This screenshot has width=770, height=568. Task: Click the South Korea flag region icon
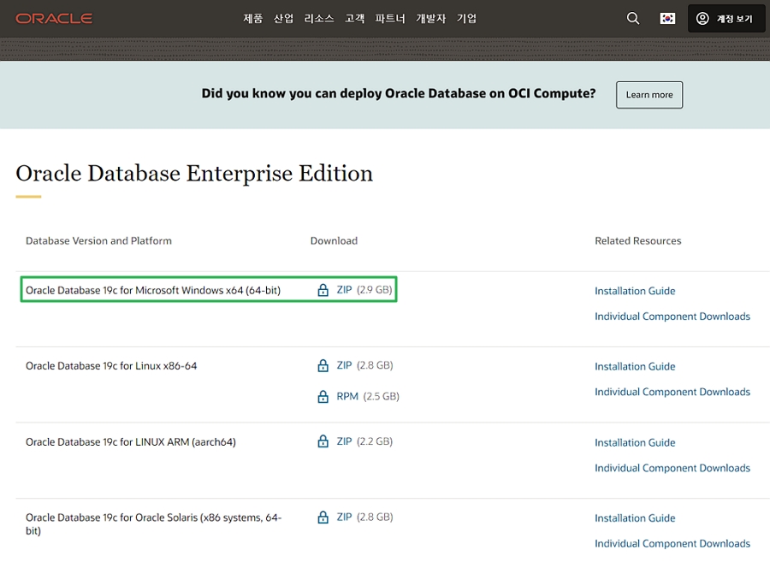667,18
